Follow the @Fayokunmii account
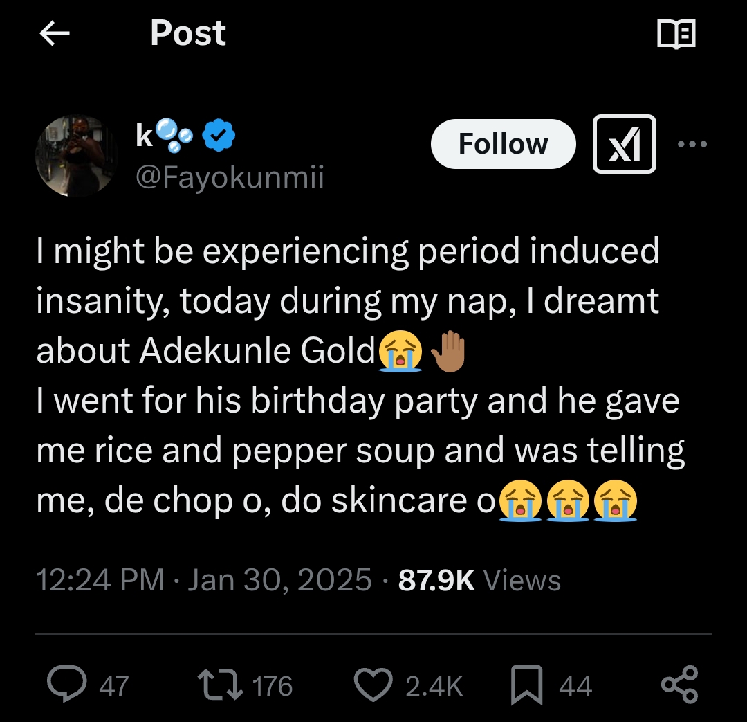 [x=503, y=144]
